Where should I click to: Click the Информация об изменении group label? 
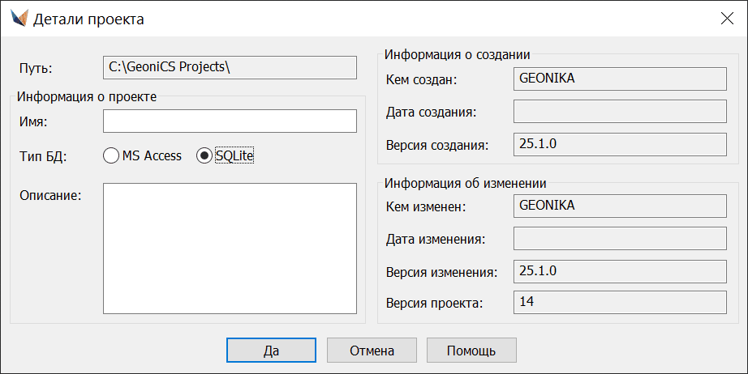click(x=463, y=182)
